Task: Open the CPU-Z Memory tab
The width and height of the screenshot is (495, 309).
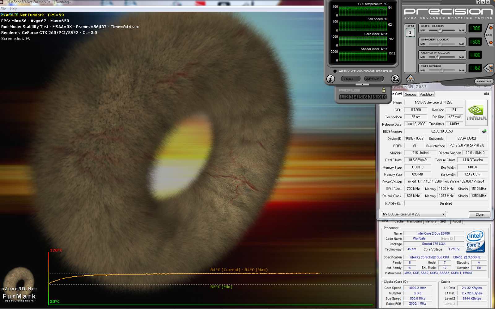Action: 431,222
